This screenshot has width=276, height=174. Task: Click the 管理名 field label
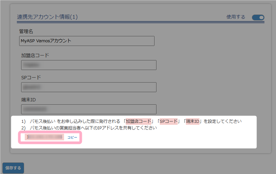(26, 31)
